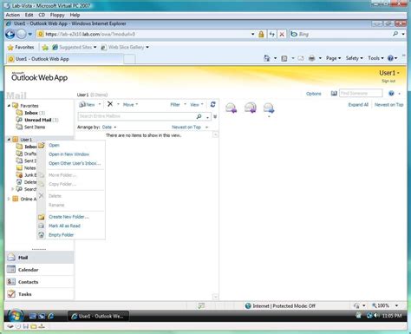Click in the Search Entire Mailbox box
The image size is (411, 334).
click(137, 116)
